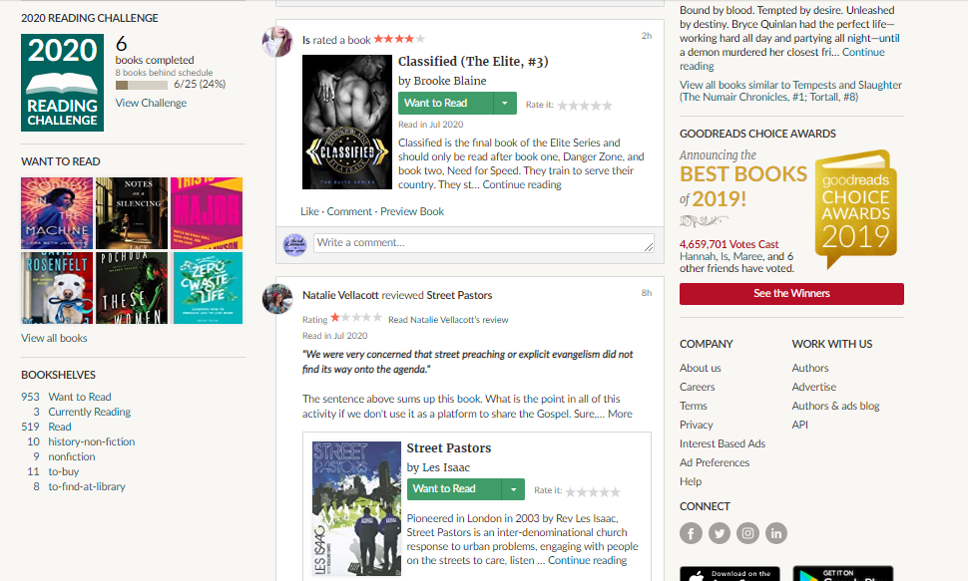Preview the book Classified
The image size is (968, 581).
tap(412, 211)
